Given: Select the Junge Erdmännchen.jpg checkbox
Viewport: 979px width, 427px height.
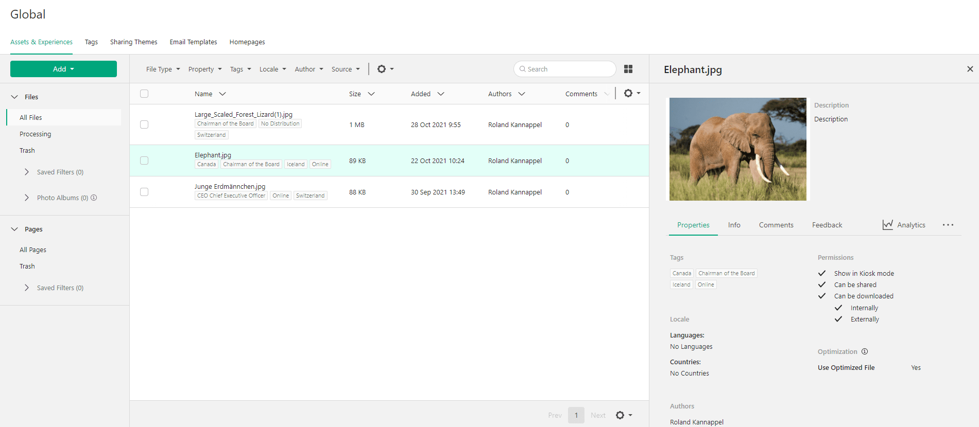Looking at the screenshot, I should pyautogui.click(x=144, y=192).
